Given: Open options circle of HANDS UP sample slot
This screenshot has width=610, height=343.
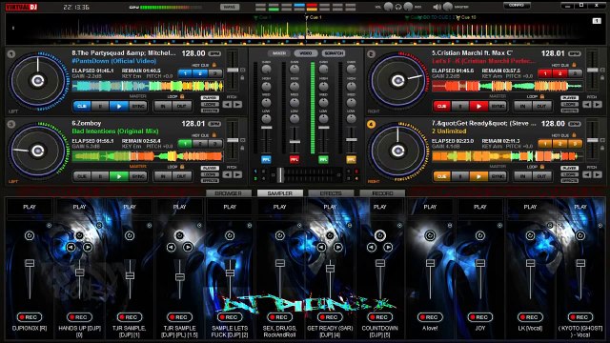Looking at the screenshot, I should click(99, 225).
